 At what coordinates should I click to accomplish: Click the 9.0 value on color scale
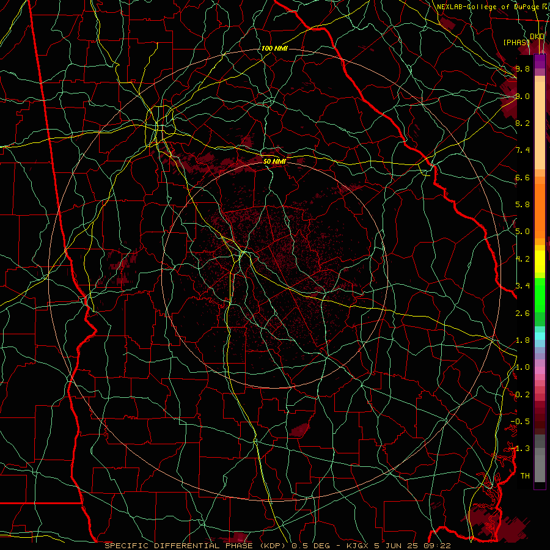click(522, 96)
